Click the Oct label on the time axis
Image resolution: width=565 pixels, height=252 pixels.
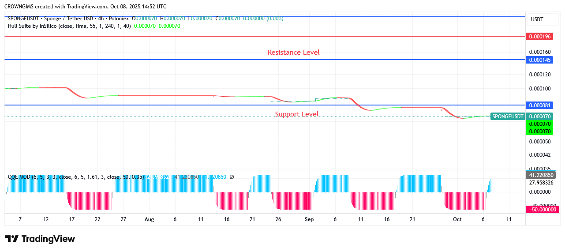457,219
